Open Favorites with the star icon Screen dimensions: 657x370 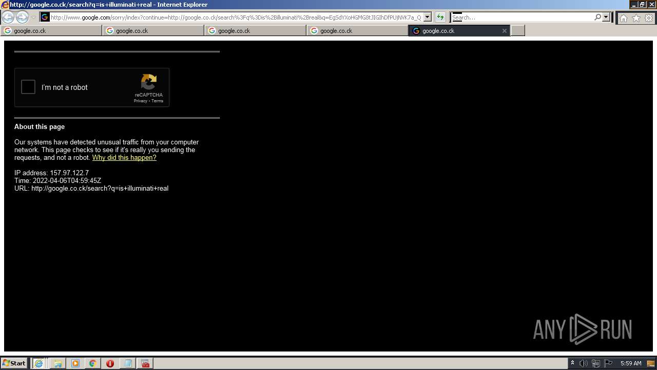pos(636,18)
